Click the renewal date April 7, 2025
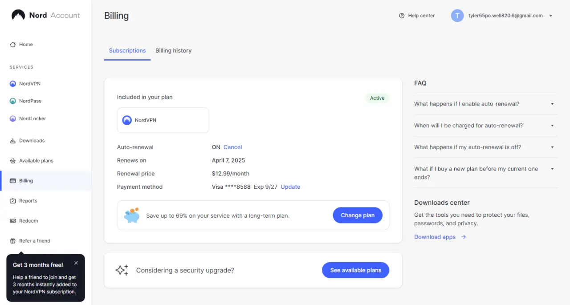 click(228, 160)
